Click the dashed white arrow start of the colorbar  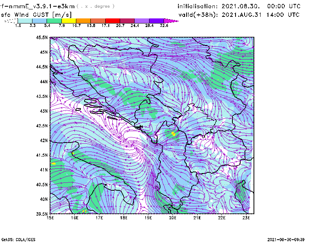(x=11, y=21)
